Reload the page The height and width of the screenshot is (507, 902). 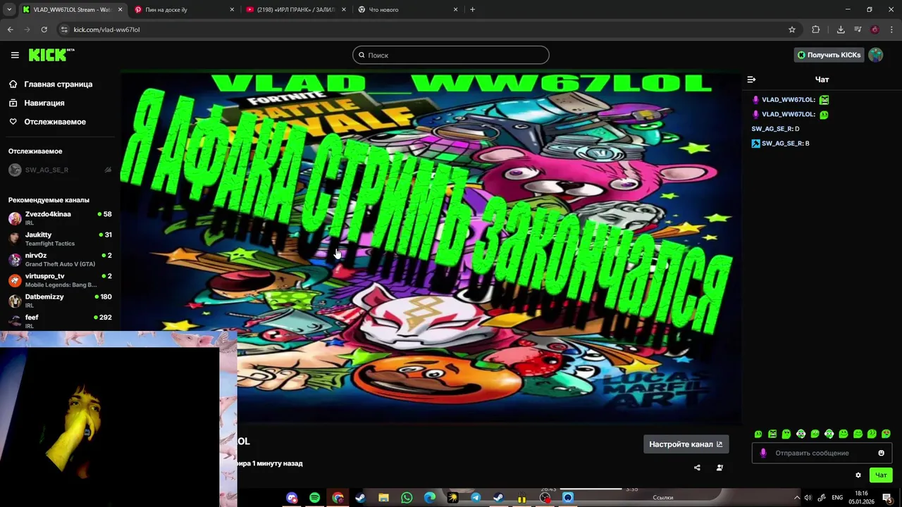[x=44, y=30]
